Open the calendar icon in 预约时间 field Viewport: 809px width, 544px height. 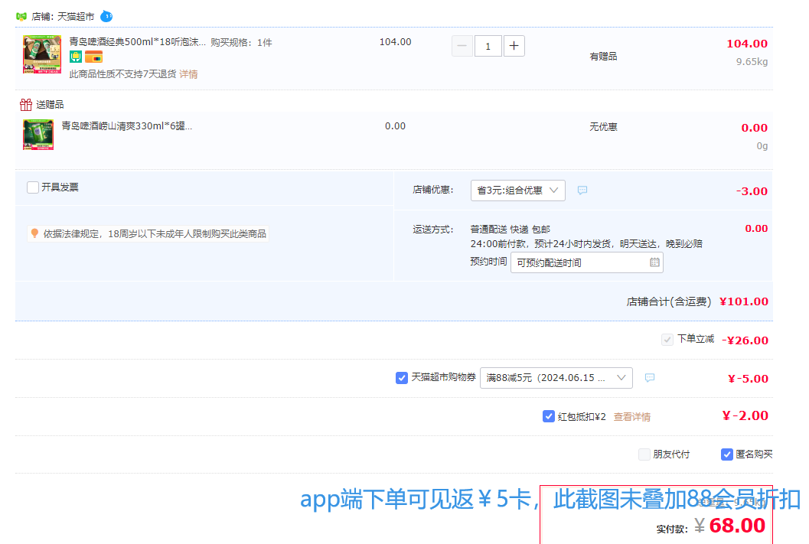(654, 262)
